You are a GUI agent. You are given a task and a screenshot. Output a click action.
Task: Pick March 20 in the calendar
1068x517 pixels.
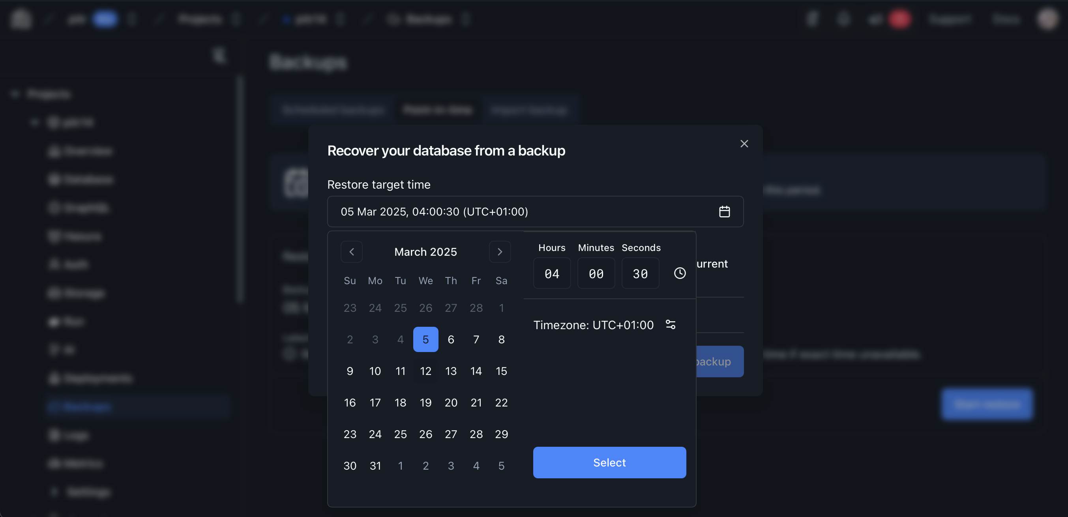click(x=451, y=403)
